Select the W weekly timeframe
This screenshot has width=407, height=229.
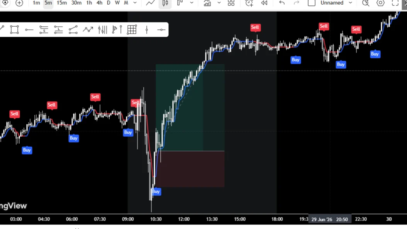point(117,3)
